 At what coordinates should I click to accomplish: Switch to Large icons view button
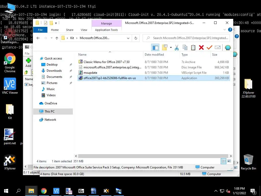[229, 161]
